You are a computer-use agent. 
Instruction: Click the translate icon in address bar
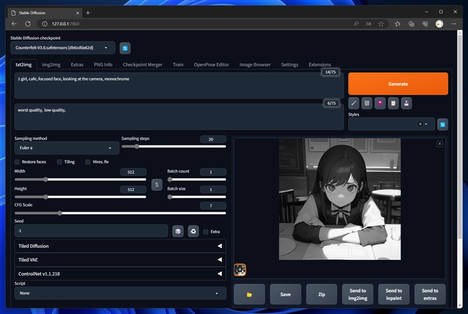click(369, 24)
